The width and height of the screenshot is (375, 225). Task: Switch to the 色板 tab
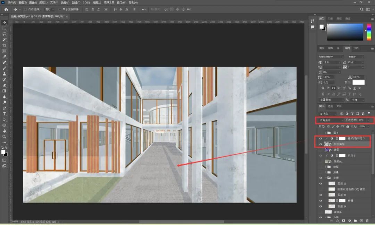tap(330, 19)
